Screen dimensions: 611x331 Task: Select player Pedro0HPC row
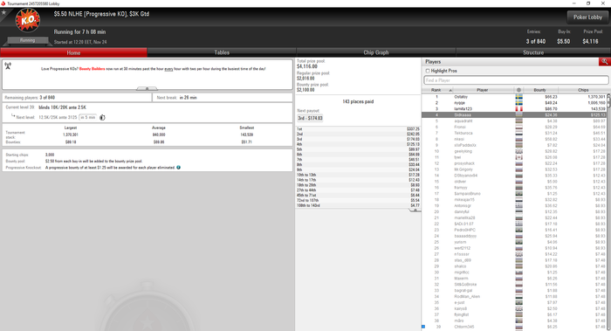pos(514,230)
